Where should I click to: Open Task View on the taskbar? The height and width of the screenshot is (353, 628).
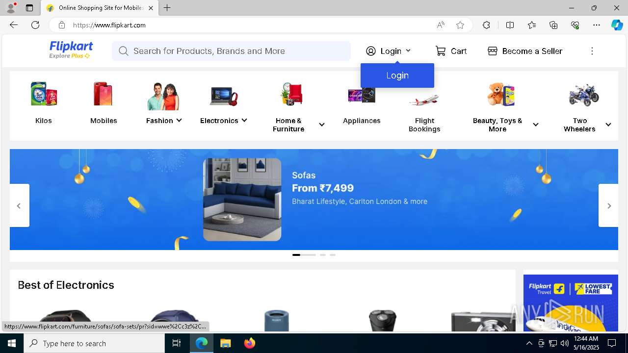[x=177, y=343]
